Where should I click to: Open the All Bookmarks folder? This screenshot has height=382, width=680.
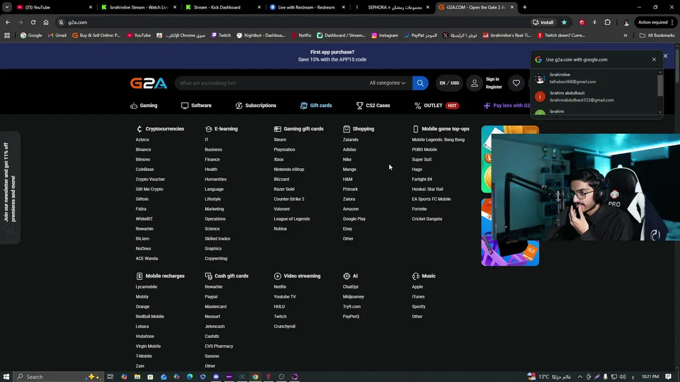tap(657, 36)
